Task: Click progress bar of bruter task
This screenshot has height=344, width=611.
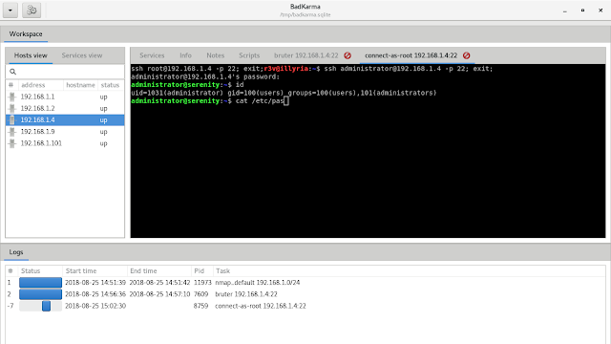Action: point(40,294)
